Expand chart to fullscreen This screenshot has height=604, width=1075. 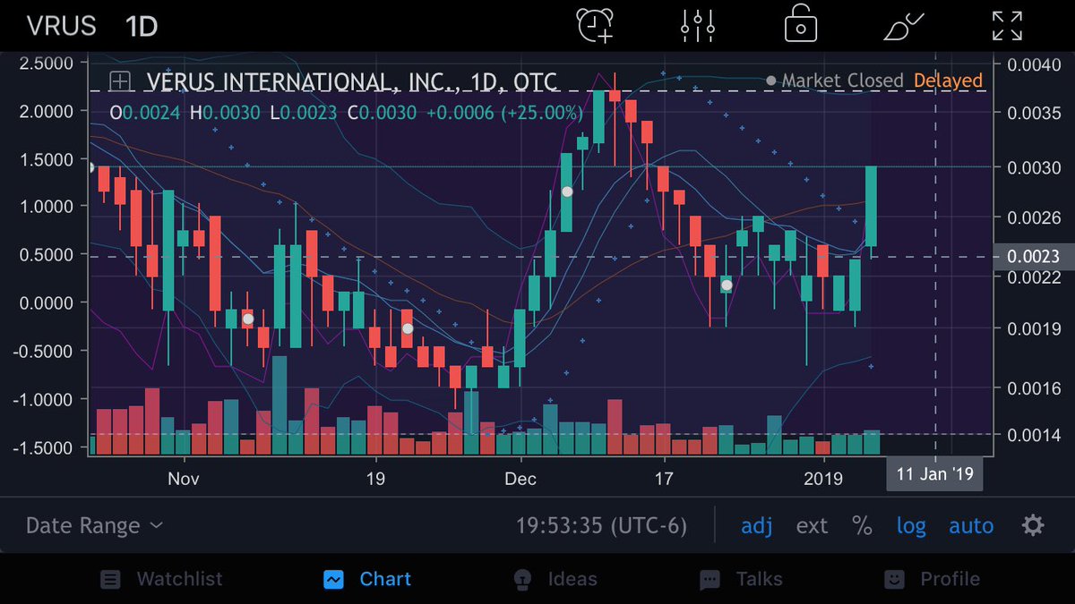1008,25
